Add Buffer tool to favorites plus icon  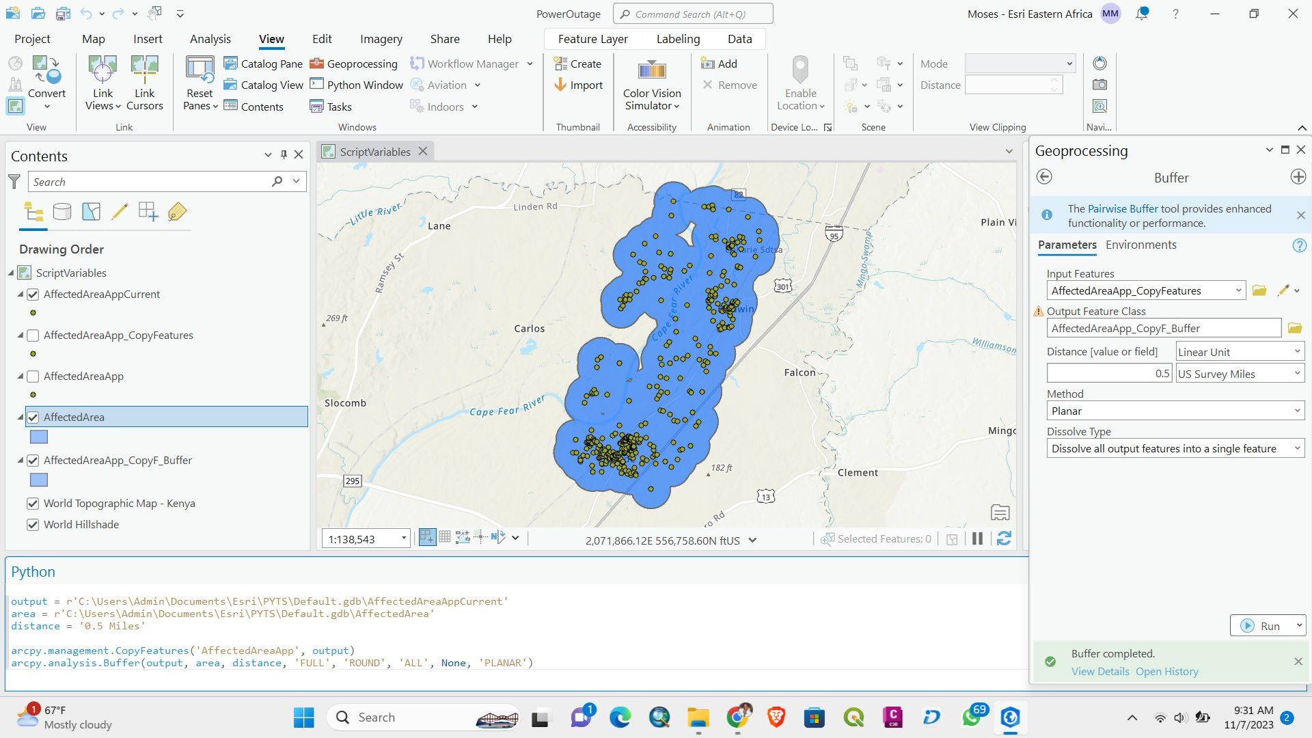[1298, 177]
